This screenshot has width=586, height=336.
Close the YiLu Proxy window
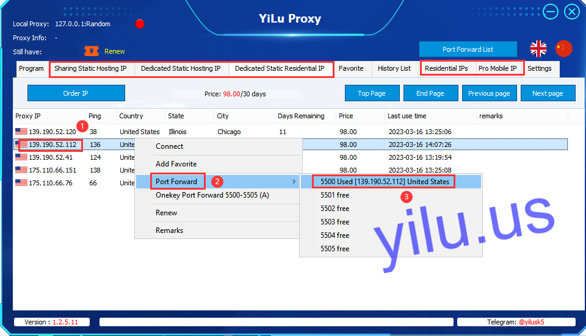(x=571, y=12)
